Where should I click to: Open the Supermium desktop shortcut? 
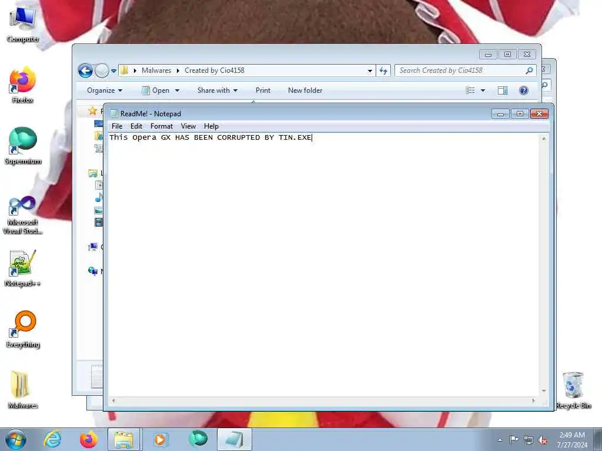(x=23, y=146)
